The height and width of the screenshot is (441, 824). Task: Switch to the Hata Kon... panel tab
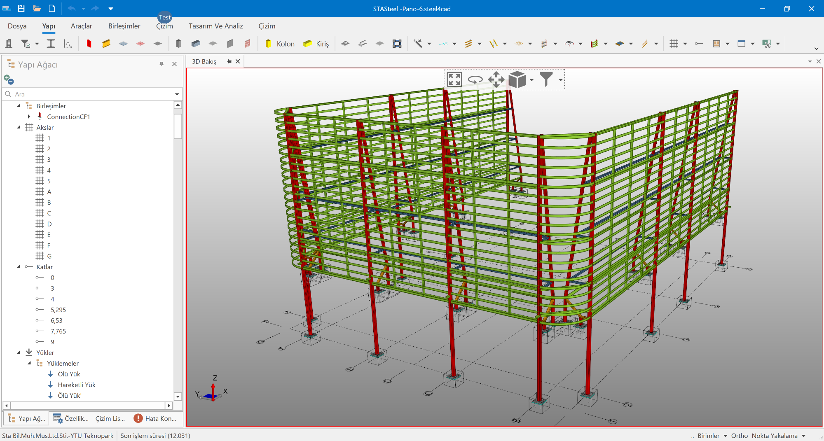click(155, 418)
